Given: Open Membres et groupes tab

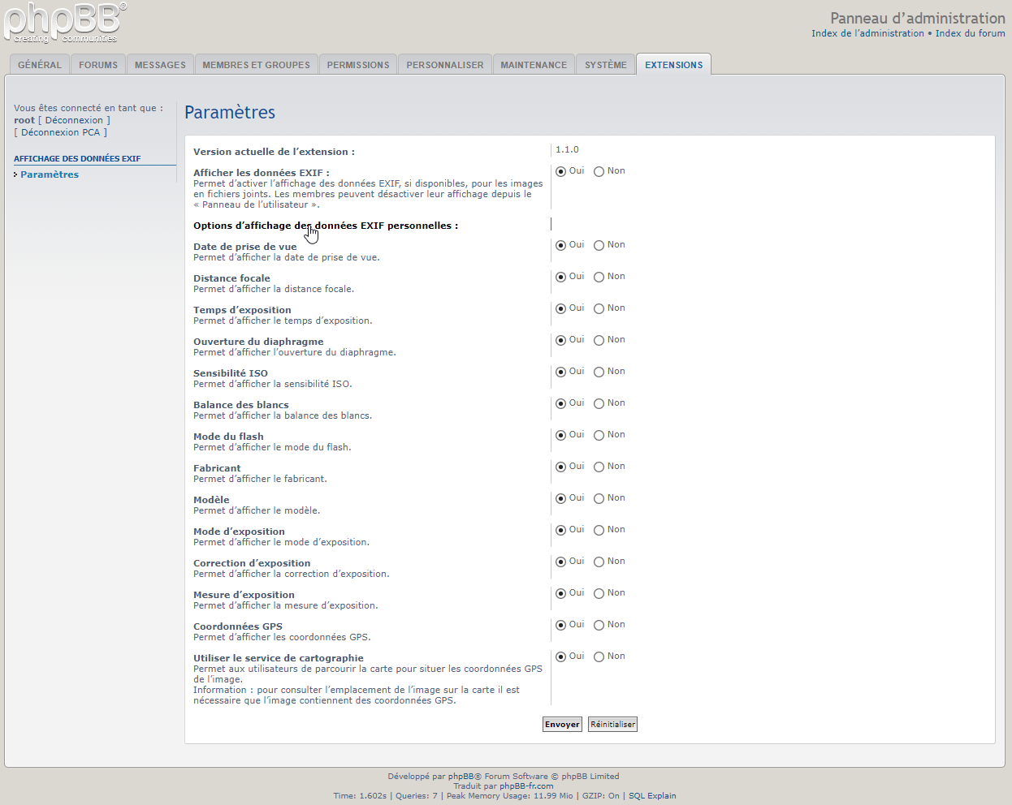Looking at the screenshot, I should (256, 65).
